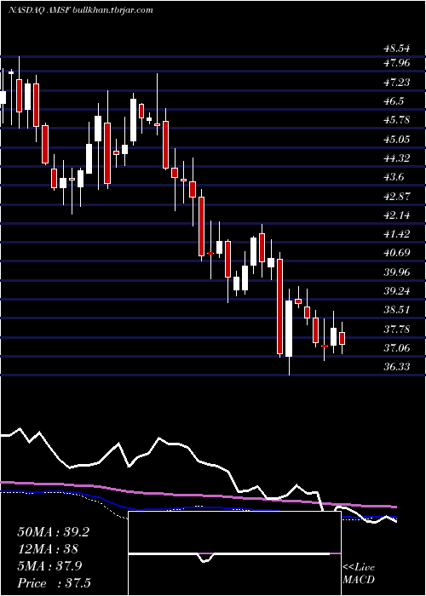Click the last red candlestick on the right

(342, 338)
